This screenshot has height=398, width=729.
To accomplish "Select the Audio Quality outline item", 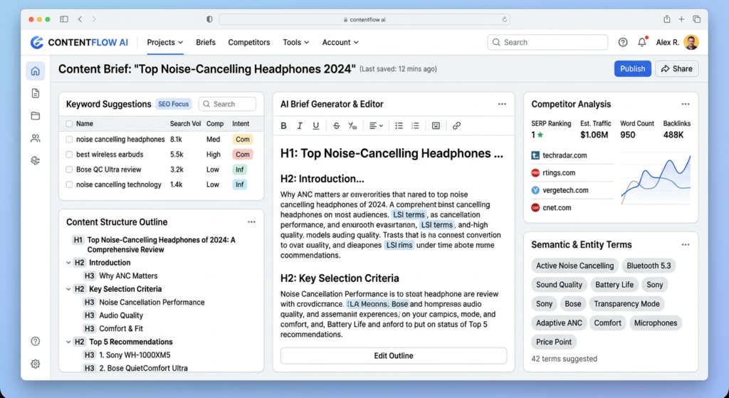I will (121, 315).
